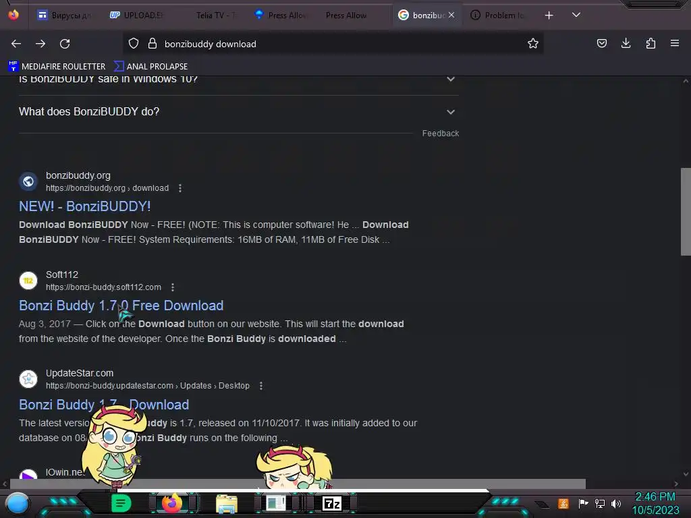Open more options for Soft112 result

[x=172, y=287]
